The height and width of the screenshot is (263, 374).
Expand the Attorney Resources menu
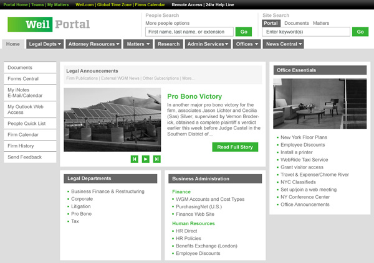coord(93,44)
